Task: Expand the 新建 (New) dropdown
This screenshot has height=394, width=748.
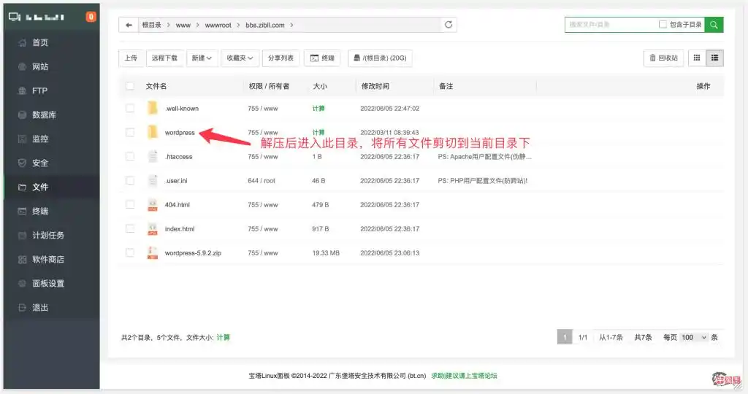Action: click(x=202, y=58)
